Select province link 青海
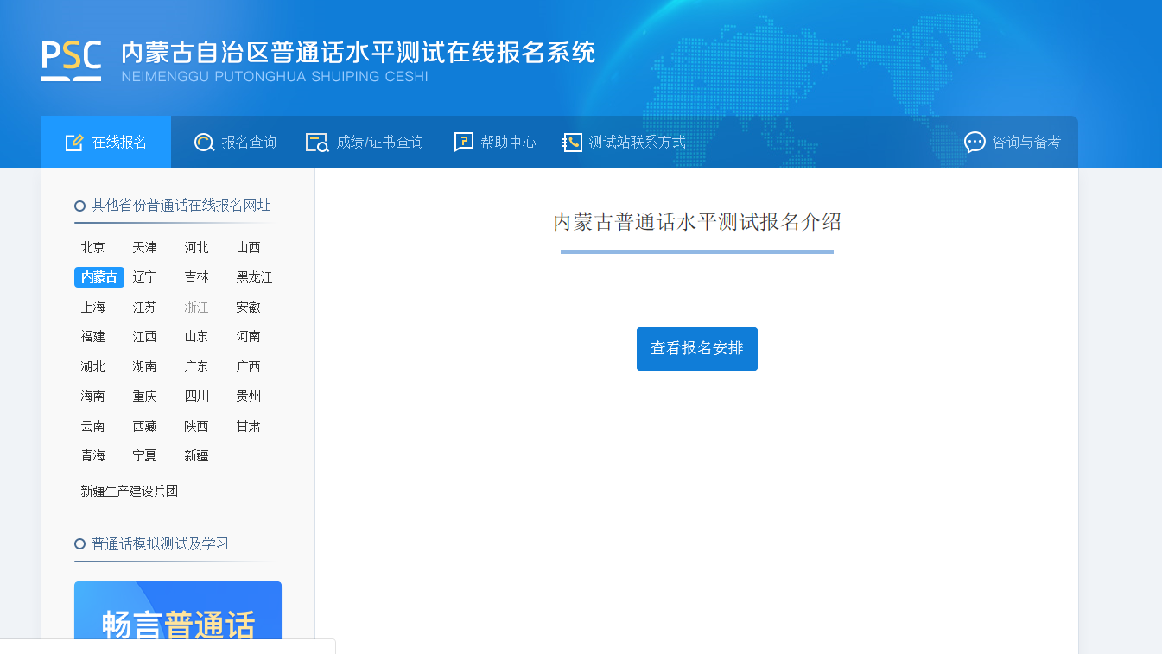This screenshot has height=654, width=1162. (x=93, y=456)
